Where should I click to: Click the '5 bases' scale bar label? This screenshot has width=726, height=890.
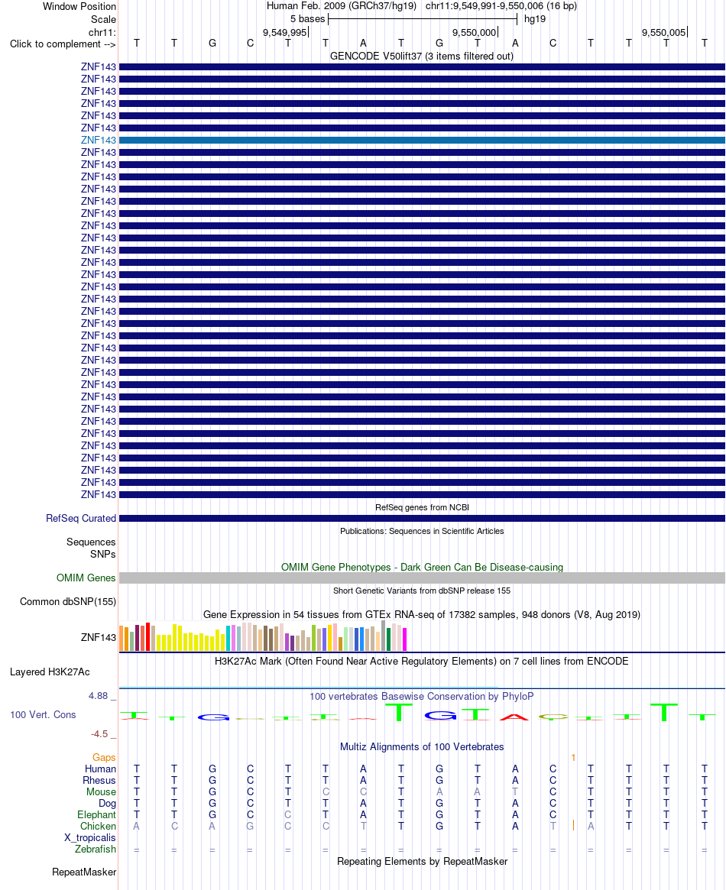point(308,19)
